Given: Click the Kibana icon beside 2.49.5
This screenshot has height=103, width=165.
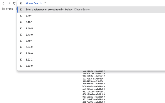Looking at the screenshot, I should click(x=21, y=28).
